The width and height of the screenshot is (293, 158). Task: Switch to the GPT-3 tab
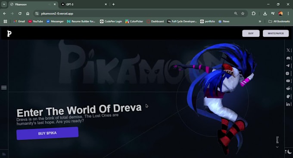tap(84, 4)
